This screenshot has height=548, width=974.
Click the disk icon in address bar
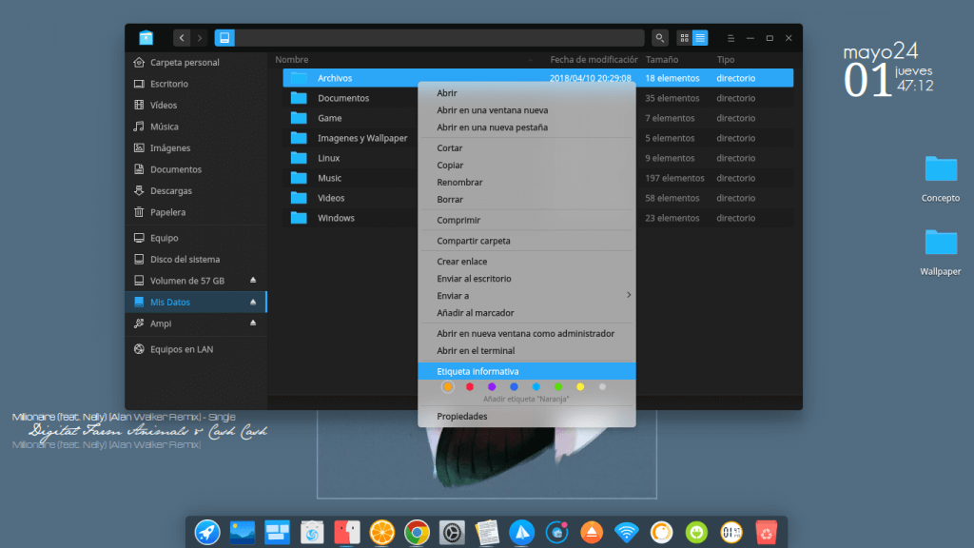pos(224,38)
